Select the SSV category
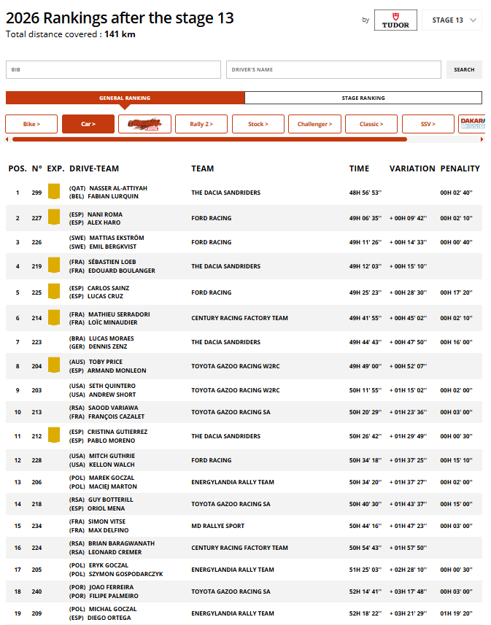Image resolution: width=491 pixels, height=625 pixels. 428,124
